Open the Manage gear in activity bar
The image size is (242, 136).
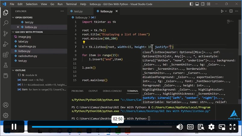click(5, 115)
